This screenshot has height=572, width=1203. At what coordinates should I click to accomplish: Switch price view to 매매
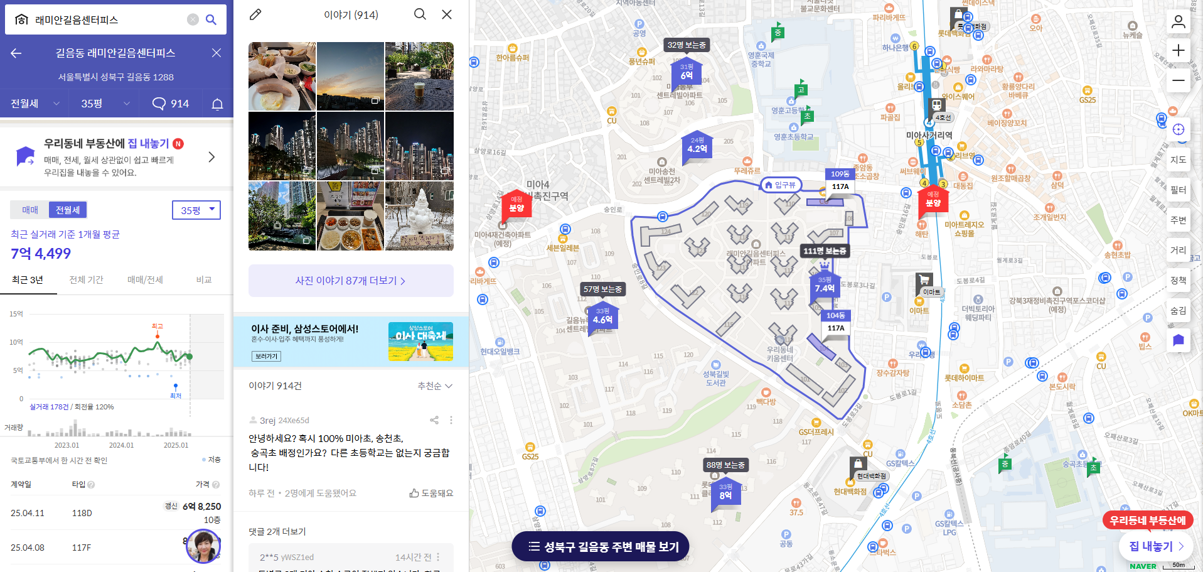30,210
